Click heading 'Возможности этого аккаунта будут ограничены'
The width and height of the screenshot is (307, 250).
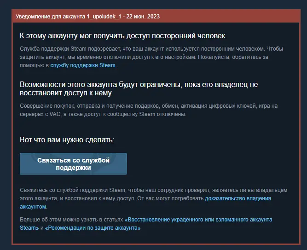139,88
